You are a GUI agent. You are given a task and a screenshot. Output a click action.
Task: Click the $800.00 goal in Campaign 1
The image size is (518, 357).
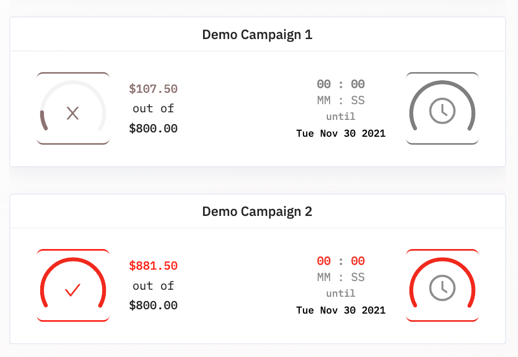153,129
